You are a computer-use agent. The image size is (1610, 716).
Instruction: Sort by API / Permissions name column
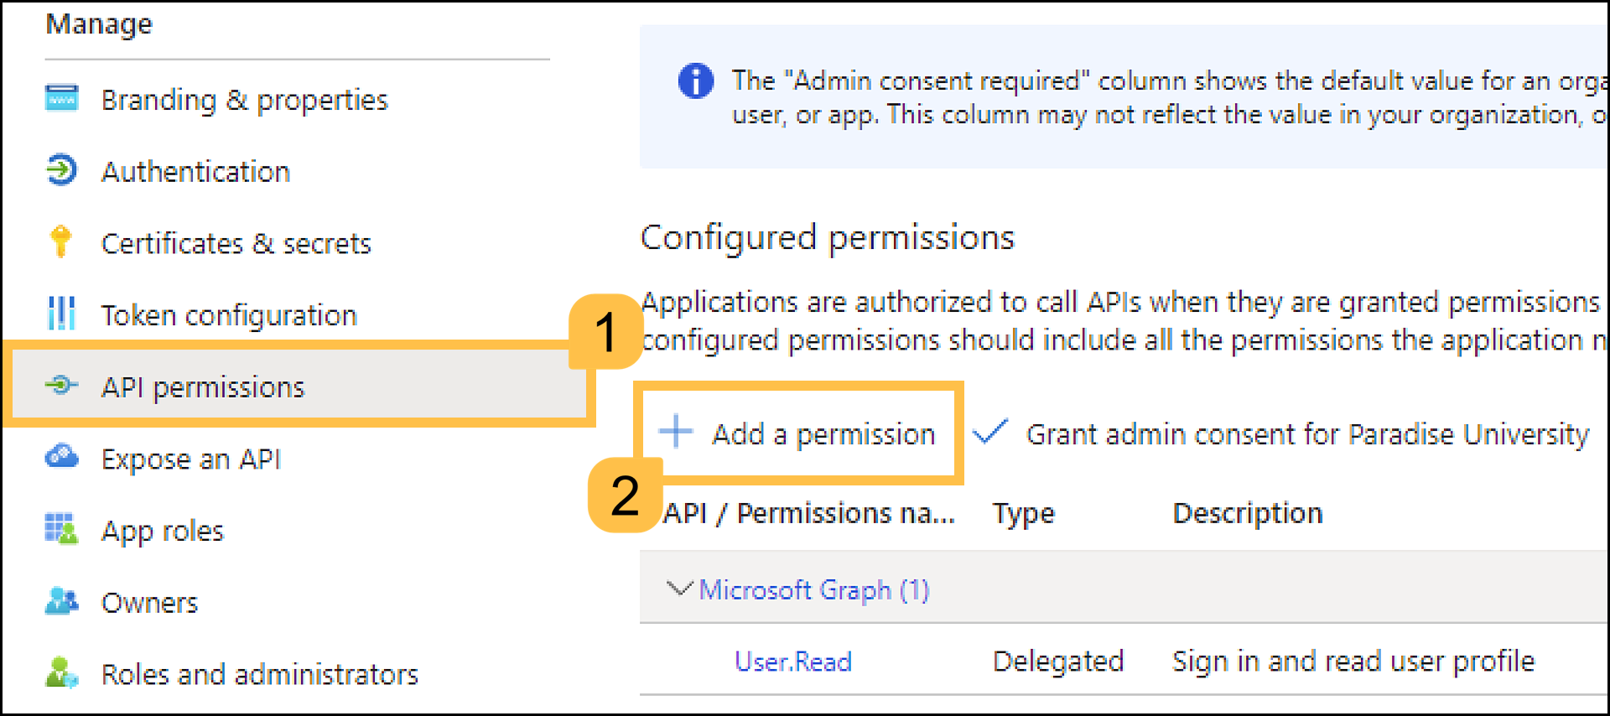pyautogui.click(x=808, y=513)
